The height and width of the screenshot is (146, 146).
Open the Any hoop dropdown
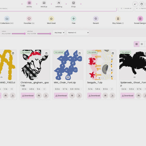[59, 33]
